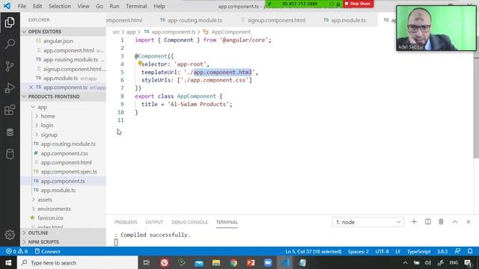Image resolution: width=479 pixels, height=269 pixels.
Task: Collapse the Open Editors section
Action: pyautogui.click(x=63, y=31)
